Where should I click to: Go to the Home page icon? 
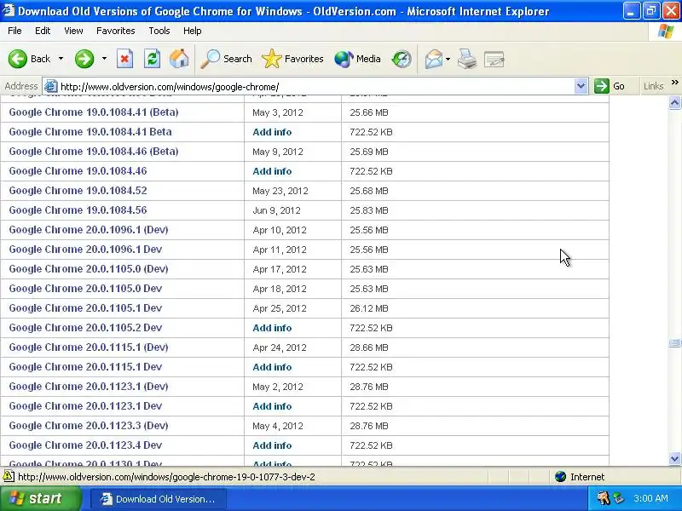click(x=179, y=59)
